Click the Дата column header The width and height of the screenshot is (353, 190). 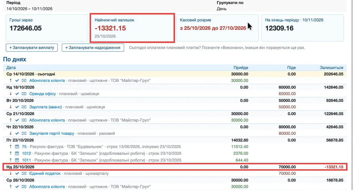(x=11, y=68)
